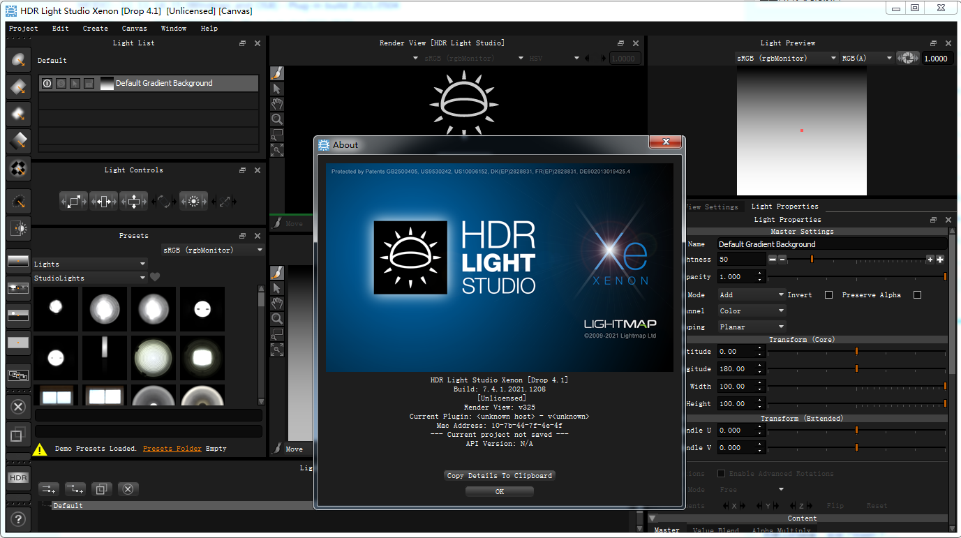Screen dimensions: 961x538
Task: Open the Presets Folder link
Action: [172, 448]
